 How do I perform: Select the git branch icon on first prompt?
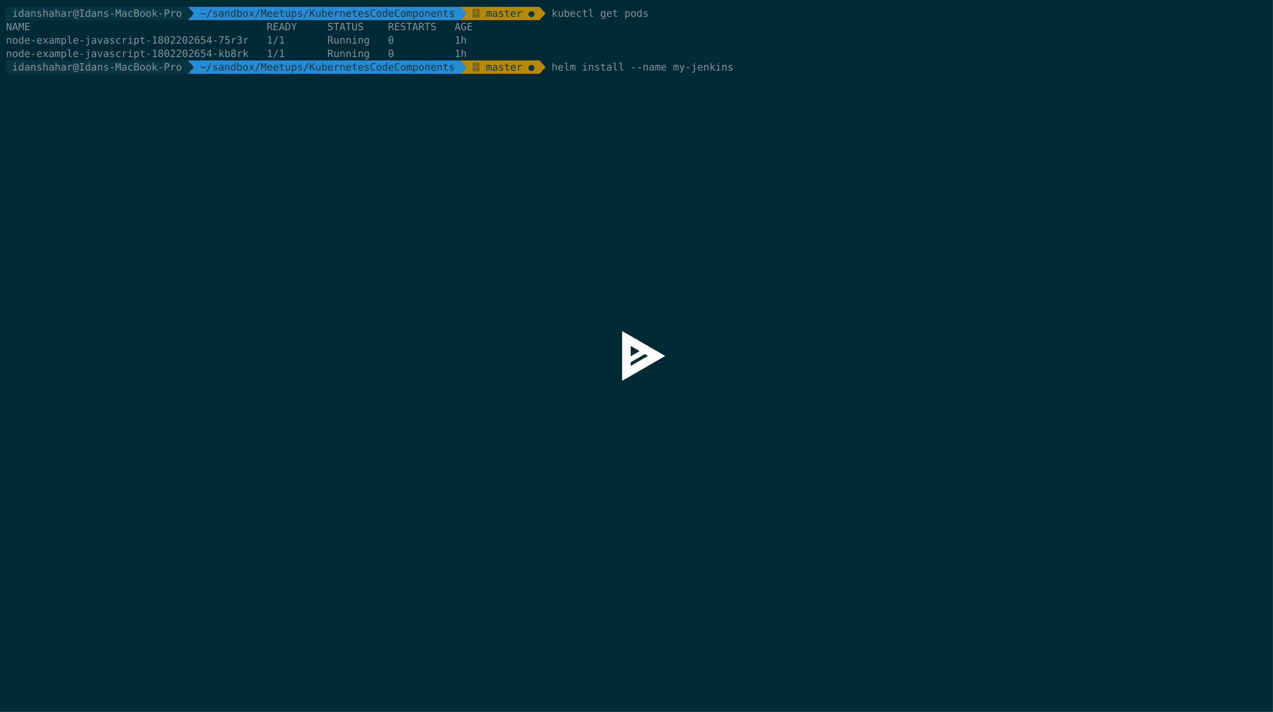tap(476, 14)
